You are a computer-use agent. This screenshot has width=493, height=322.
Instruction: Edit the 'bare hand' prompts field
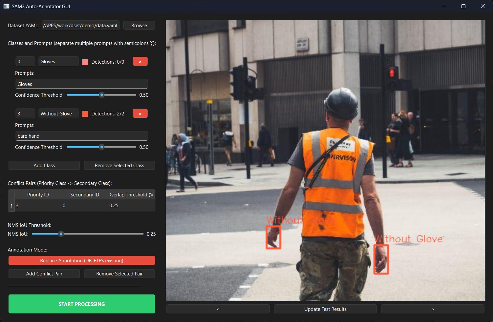tap(82, 136)
